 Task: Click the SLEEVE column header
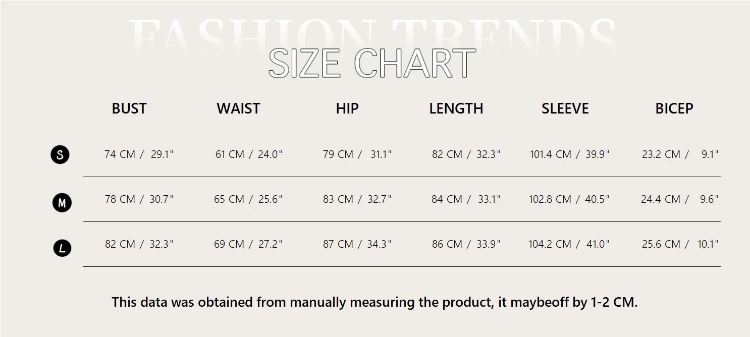coord(565,108)
